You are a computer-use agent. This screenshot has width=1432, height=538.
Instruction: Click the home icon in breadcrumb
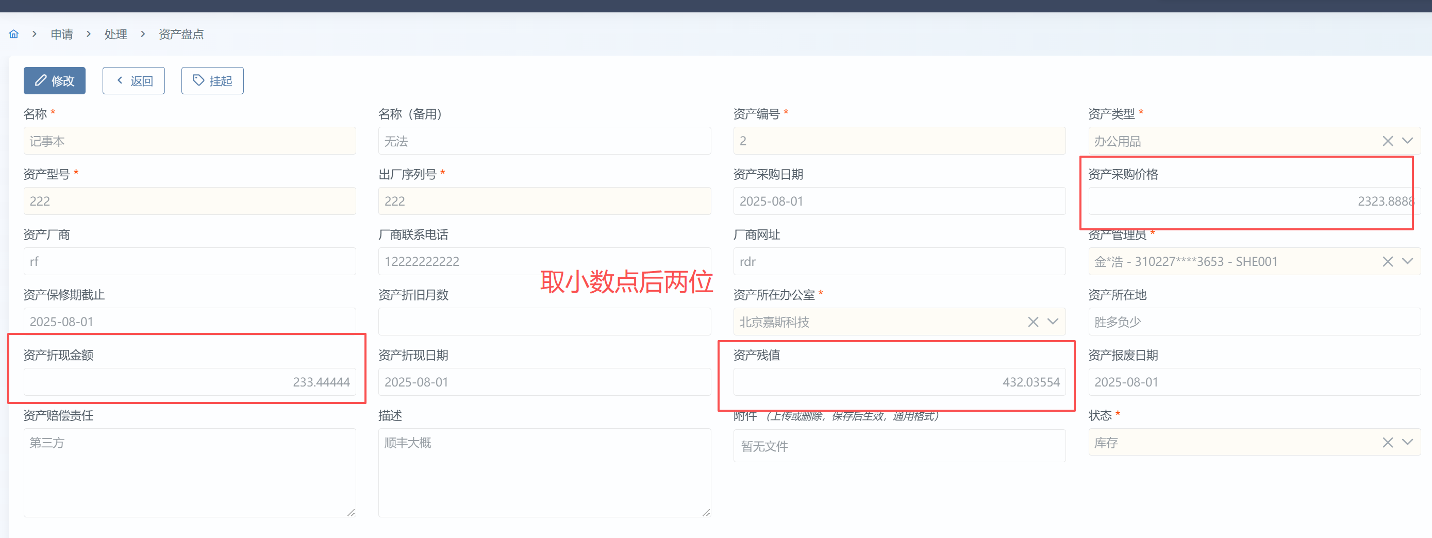pyautogui.click(x=14, y=35)
